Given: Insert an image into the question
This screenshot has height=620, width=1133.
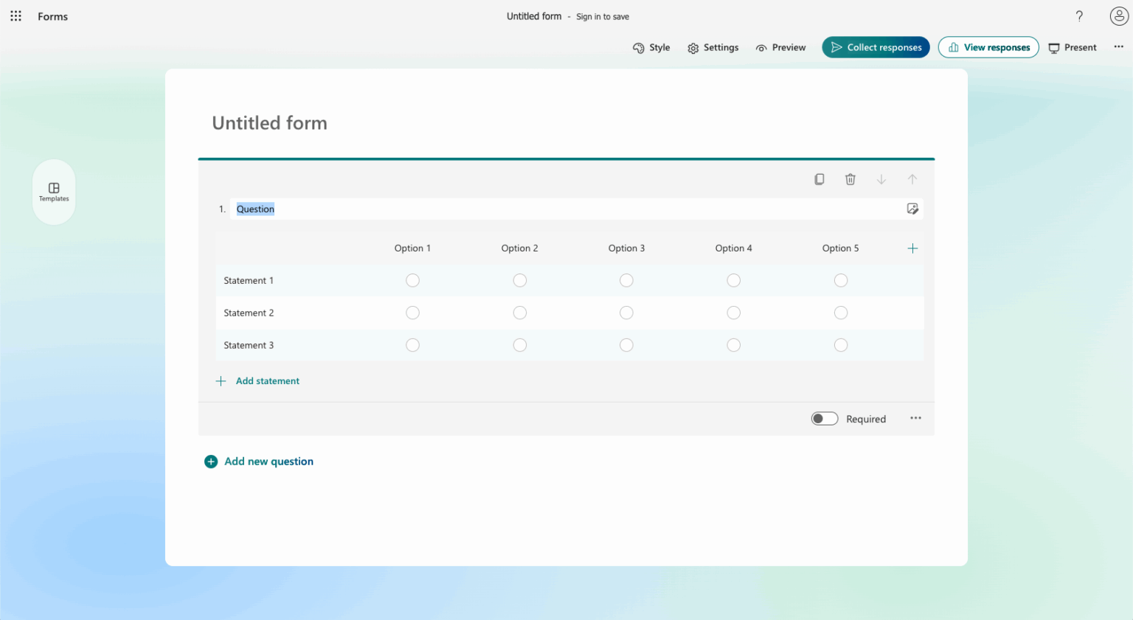Looking at the screenshot, I should pyautogui.click(x=912, y=209).
